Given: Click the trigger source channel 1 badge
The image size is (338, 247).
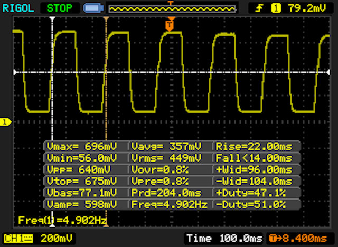Looking at the screenshot, I should [x=276, y=8].
